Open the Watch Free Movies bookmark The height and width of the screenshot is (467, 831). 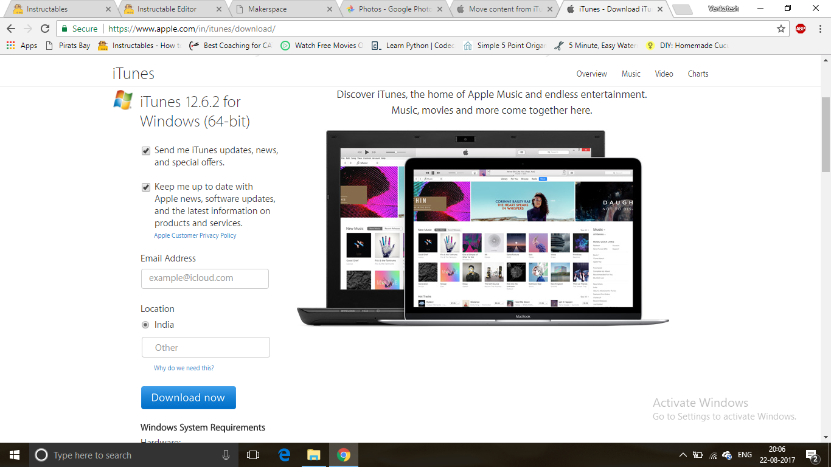[x=322, y=46]
